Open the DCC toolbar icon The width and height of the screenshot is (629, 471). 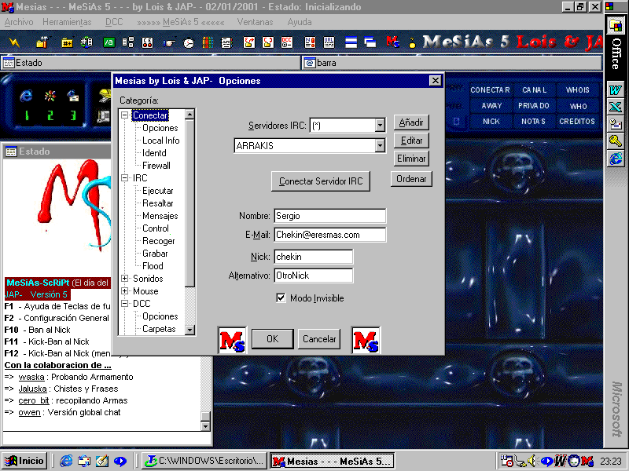[x=287, y=42]
